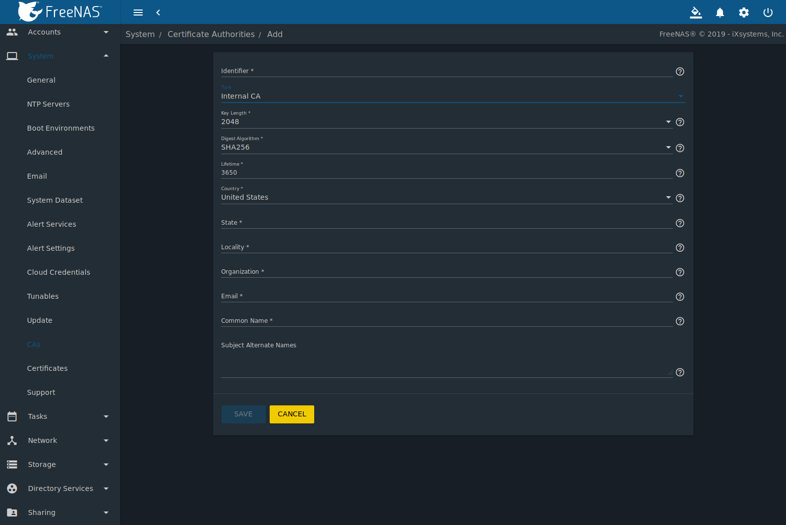The image size is (786, 525).
Task: Click the Network icon in sidebar
Action: pos(12,440)
